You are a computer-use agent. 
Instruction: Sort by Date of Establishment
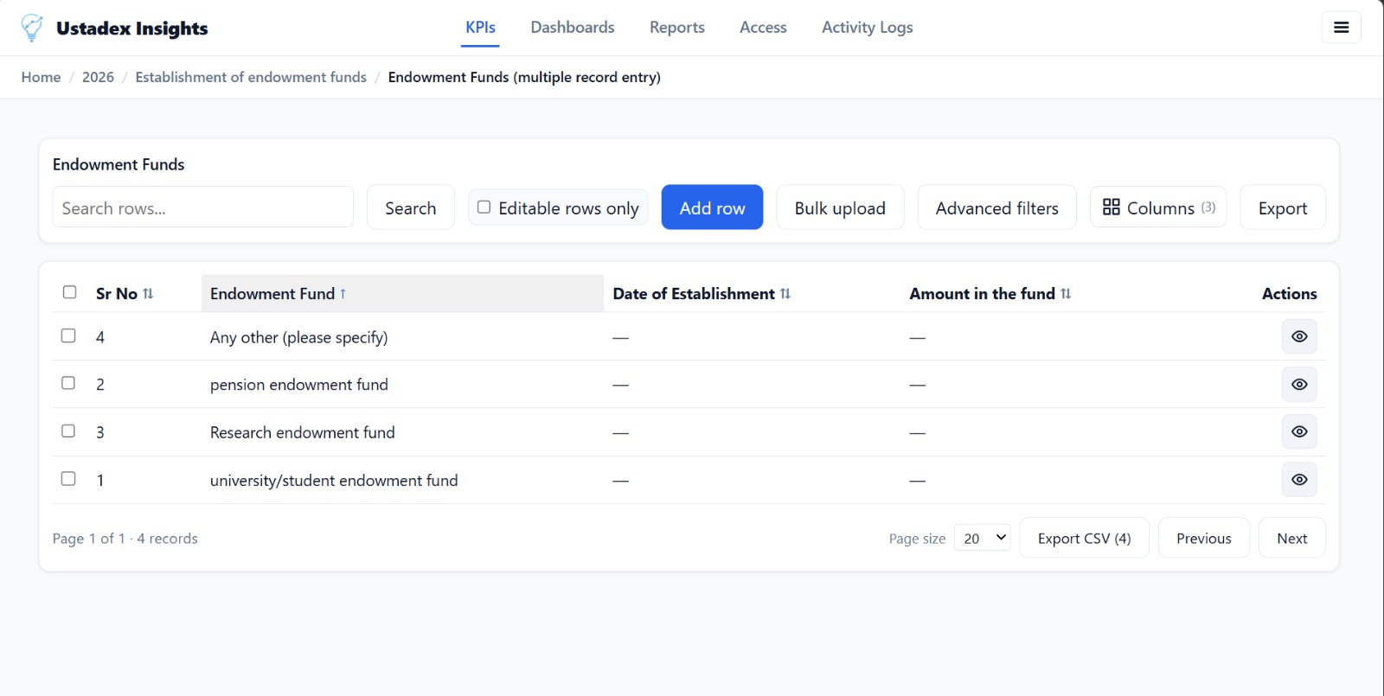[x=702, y=294]
